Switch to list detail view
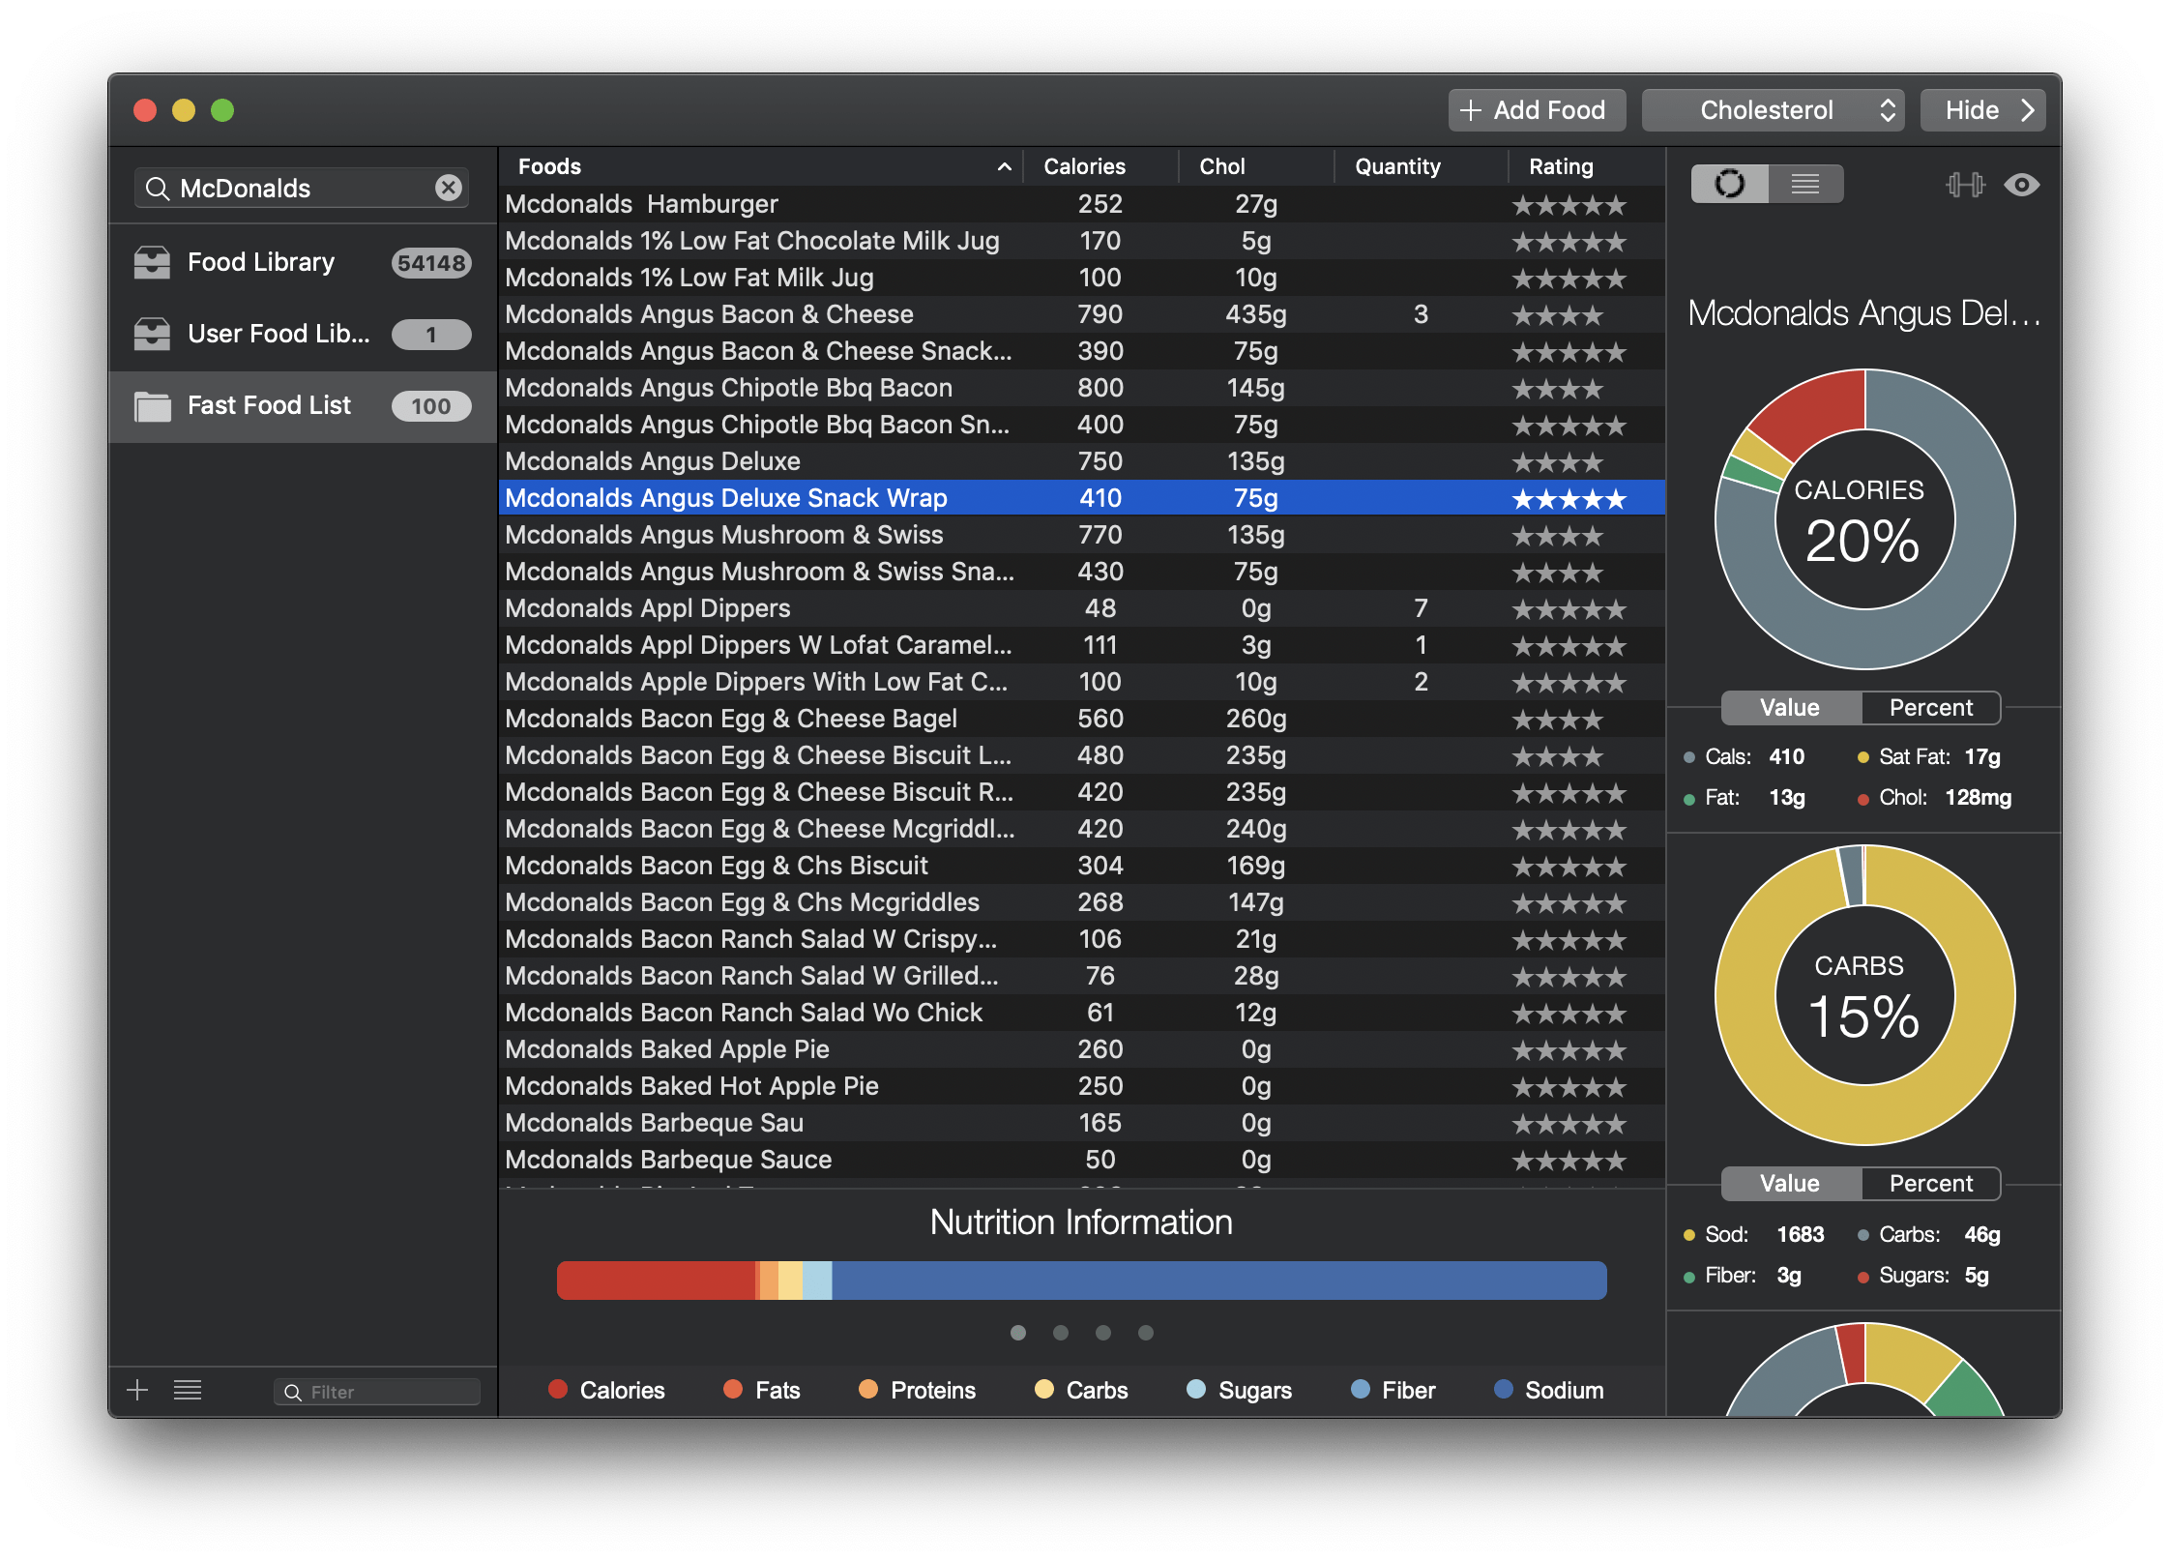2170x1561 pixels. pyautogui.click(x=1805, y=184)
